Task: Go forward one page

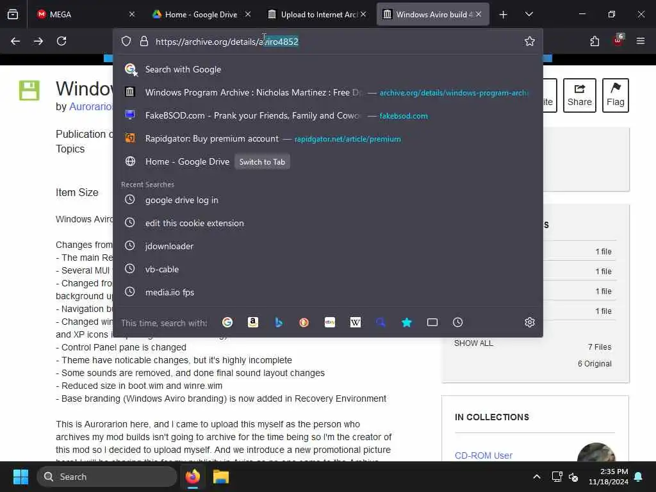Action: pos(38,41)
